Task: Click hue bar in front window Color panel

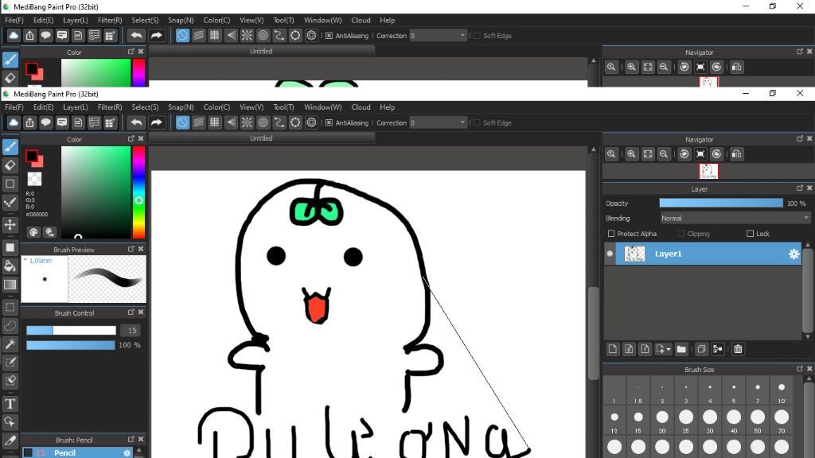Action: coord(138,192)
